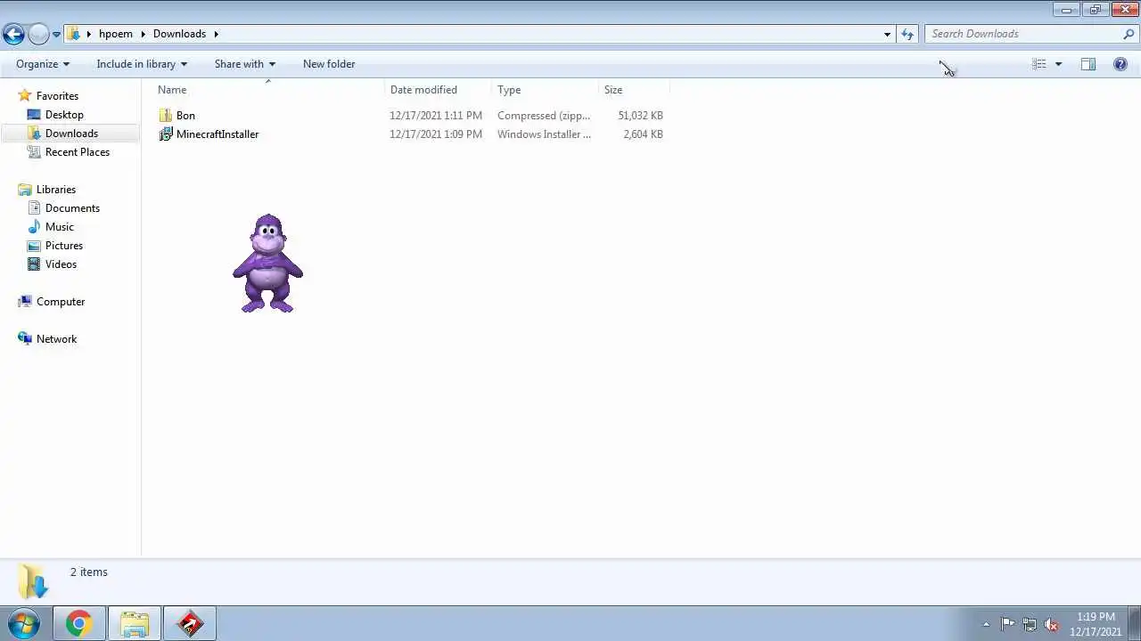
Task: Open the Organize menu
Action: (x=43, y=64)
